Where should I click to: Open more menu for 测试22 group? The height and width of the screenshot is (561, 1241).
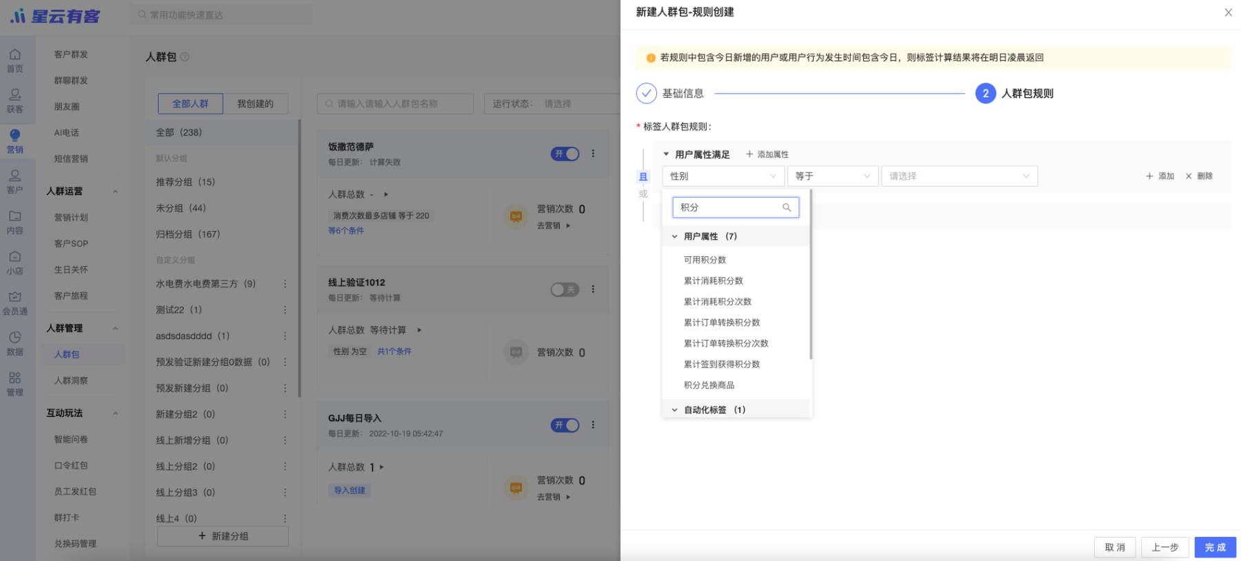[285, 310]
